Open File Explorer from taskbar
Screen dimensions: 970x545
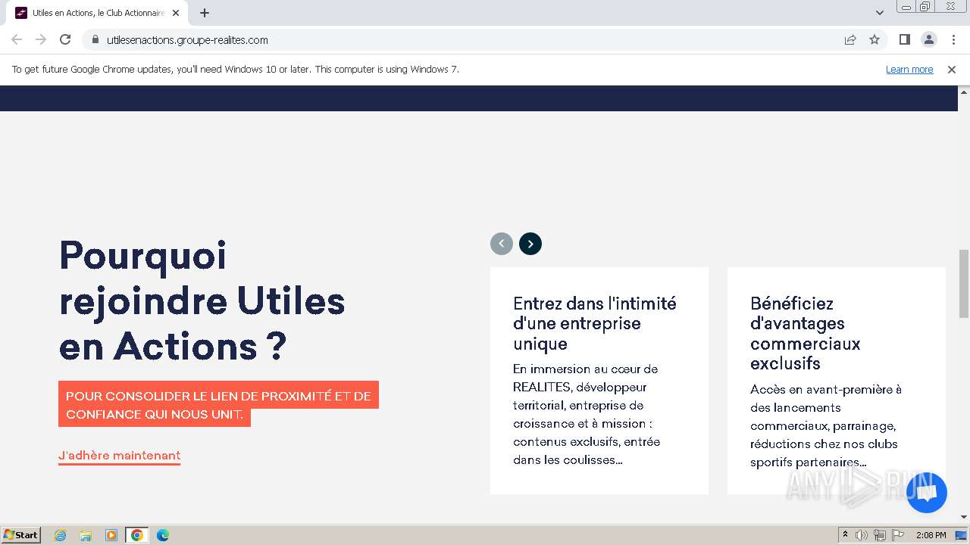(86, 535)
